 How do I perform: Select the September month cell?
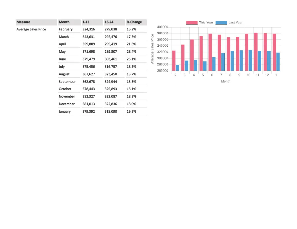click(67, 82)
